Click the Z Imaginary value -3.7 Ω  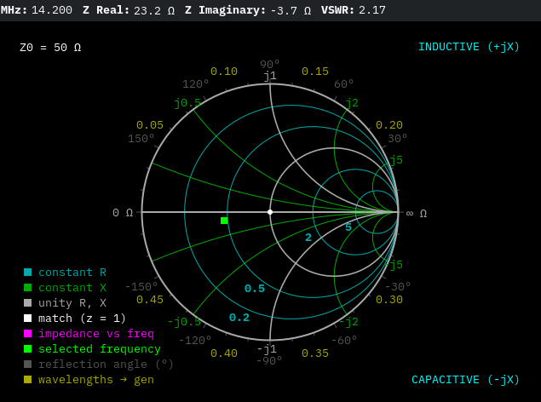coord(291,10)
